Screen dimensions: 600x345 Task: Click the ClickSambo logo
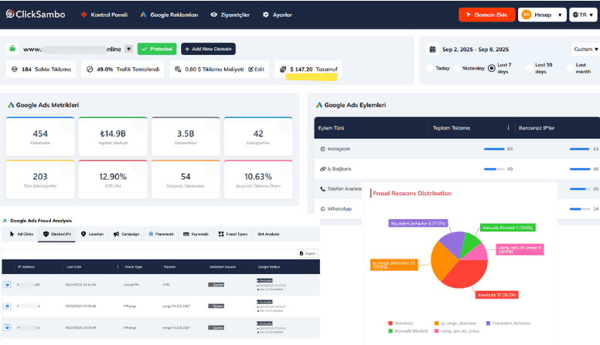[x=36, y=14]
